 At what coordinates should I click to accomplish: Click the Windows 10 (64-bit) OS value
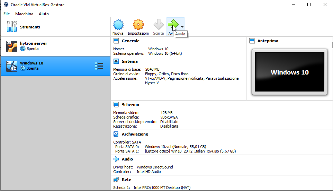pyautogui.click(x=165, y=53)
